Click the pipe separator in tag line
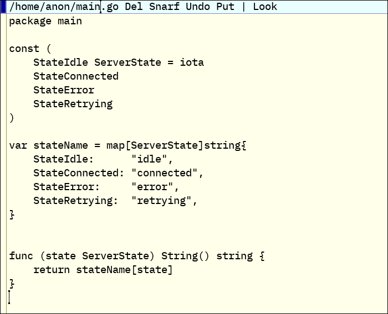 pyautogui.click(x=243, y=7)
